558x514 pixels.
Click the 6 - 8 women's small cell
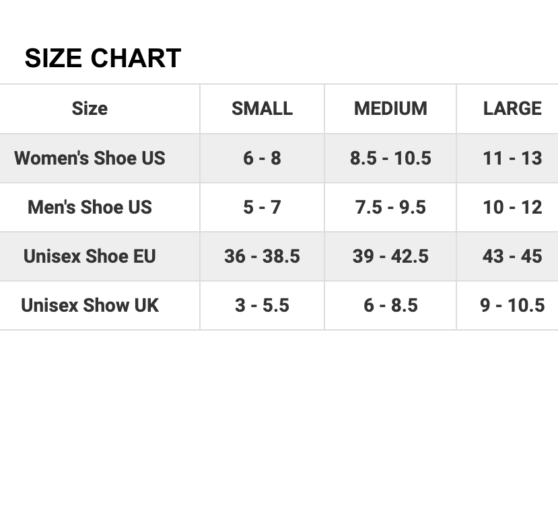coord(263,158)
